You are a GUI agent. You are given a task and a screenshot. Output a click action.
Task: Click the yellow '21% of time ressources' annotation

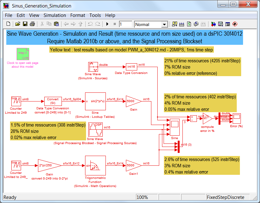click(202, 67)
